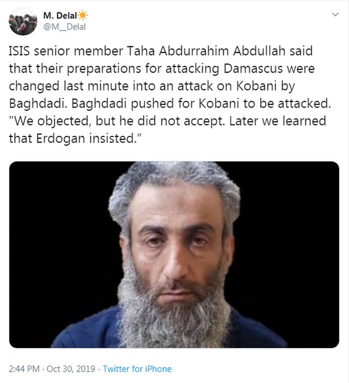Click the M. Delal display name
The width and height of the screenshot is (349, 383).
pos(60,16)
